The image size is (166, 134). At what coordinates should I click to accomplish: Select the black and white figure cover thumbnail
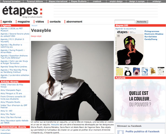(128, 71)
